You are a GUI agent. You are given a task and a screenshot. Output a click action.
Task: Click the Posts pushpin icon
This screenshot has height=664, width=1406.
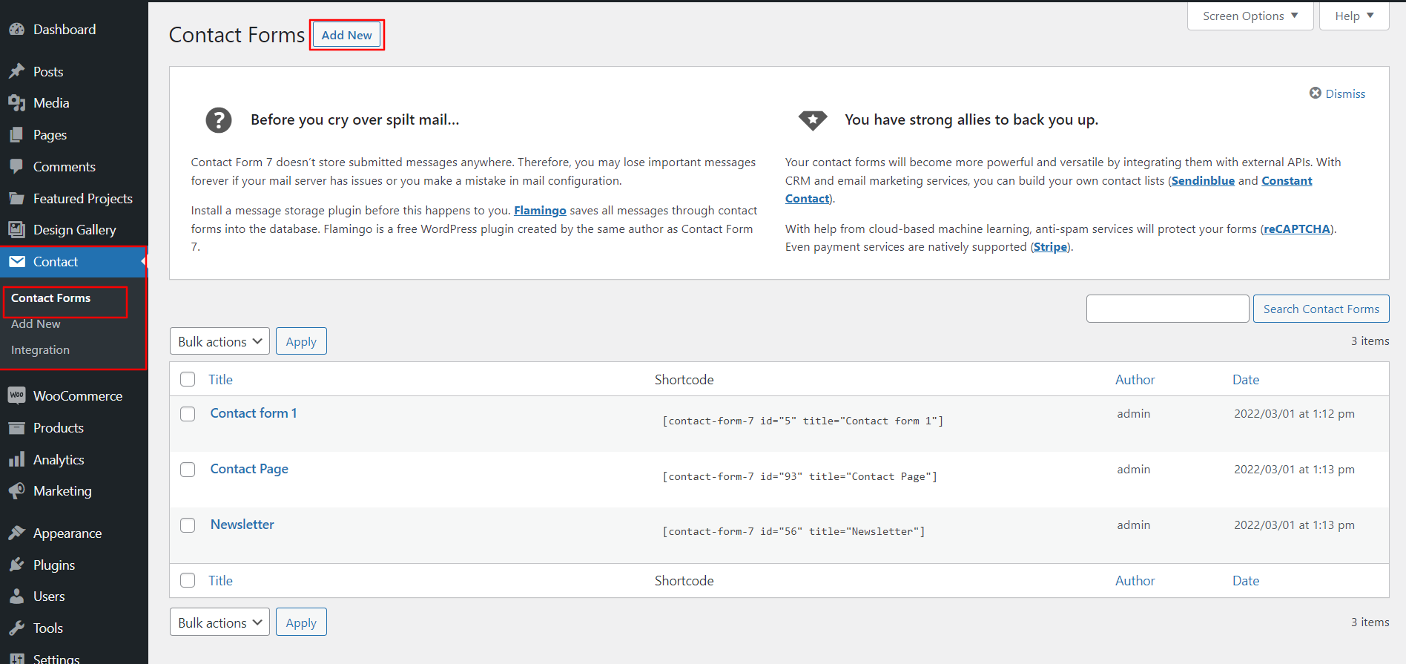click(16, 72)
